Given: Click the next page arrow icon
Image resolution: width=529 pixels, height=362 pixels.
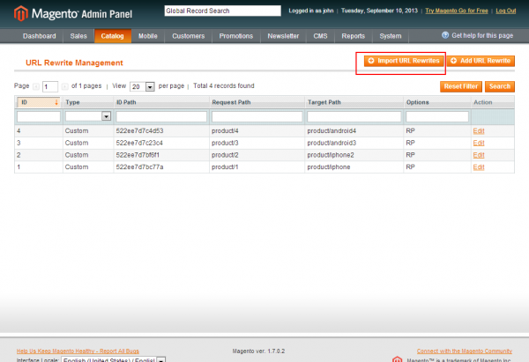Looking at the screenshot, I should tap(64, 86).
